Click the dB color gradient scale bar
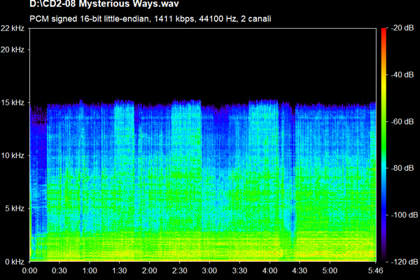This screenshot has height=280, width=420. pyautogui.click(x=384, y=145)
